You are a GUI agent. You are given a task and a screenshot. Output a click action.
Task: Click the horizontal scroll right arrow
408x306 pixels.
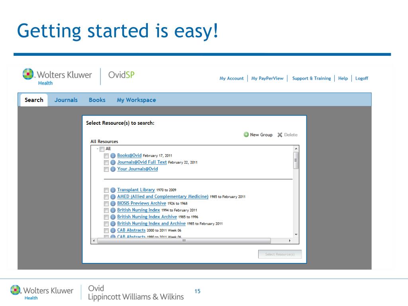290,241
